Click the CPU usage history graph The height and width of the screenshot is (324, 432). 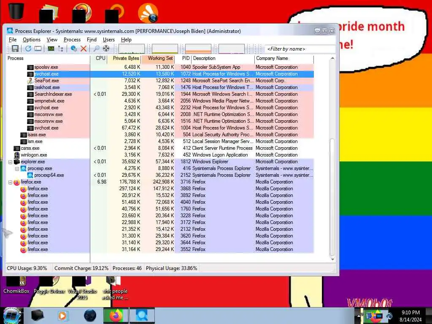pos(132,49)
